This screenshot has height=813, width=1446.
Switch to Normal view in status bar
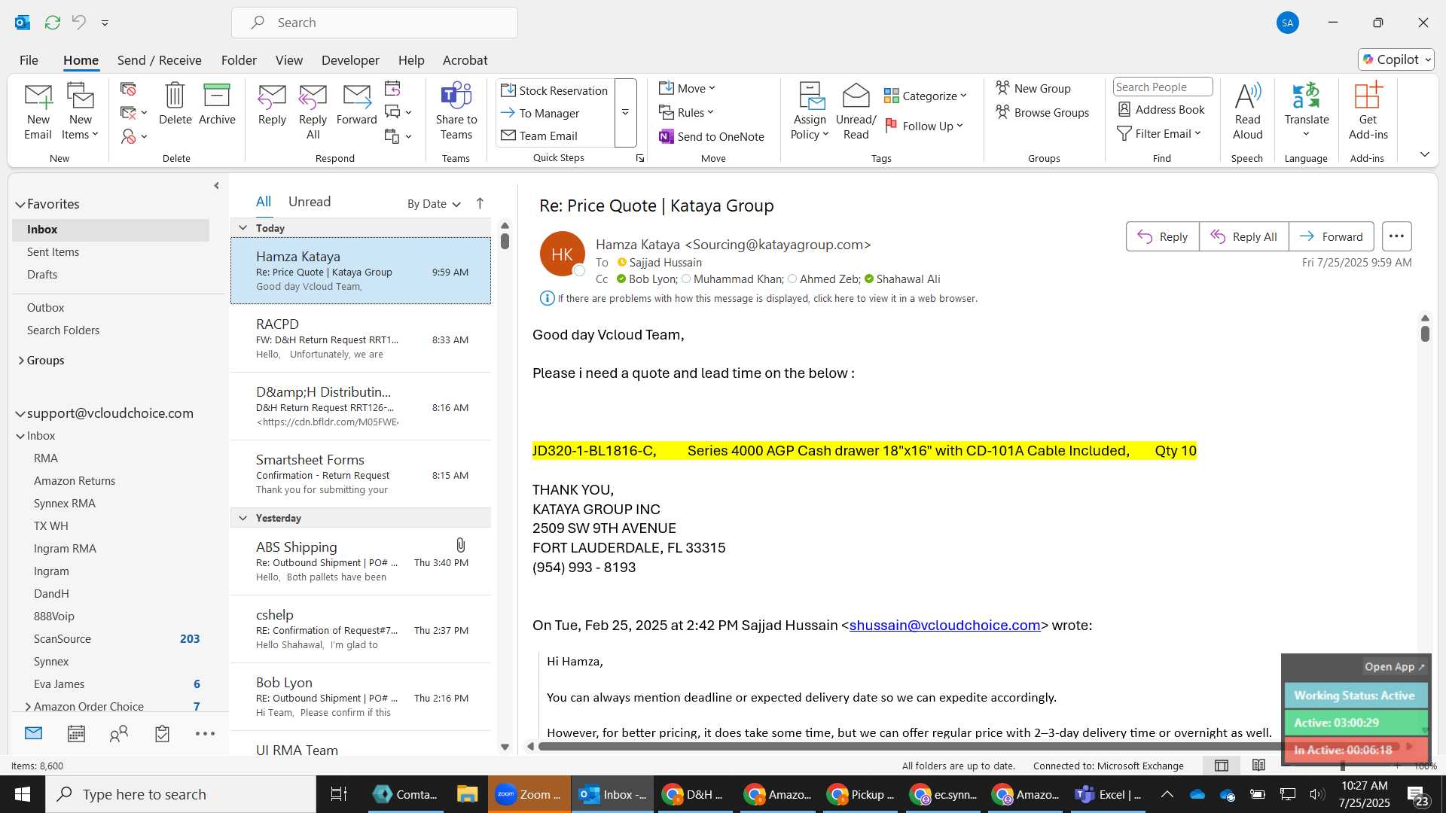[x=1222, y=766]
